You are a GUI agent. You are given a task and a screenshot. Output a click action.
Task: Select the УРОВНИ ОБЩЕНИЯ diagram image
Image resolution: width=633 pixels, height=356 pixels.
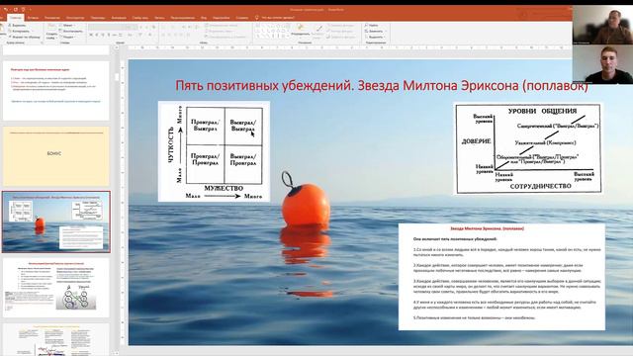(528, 148)
